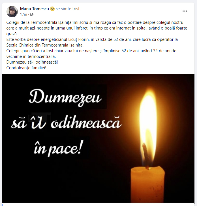Image resolution: width=197 pixels, height=206 pixels.
Task: Click the 'în pace!' text in the image
Action: point(59,148)
